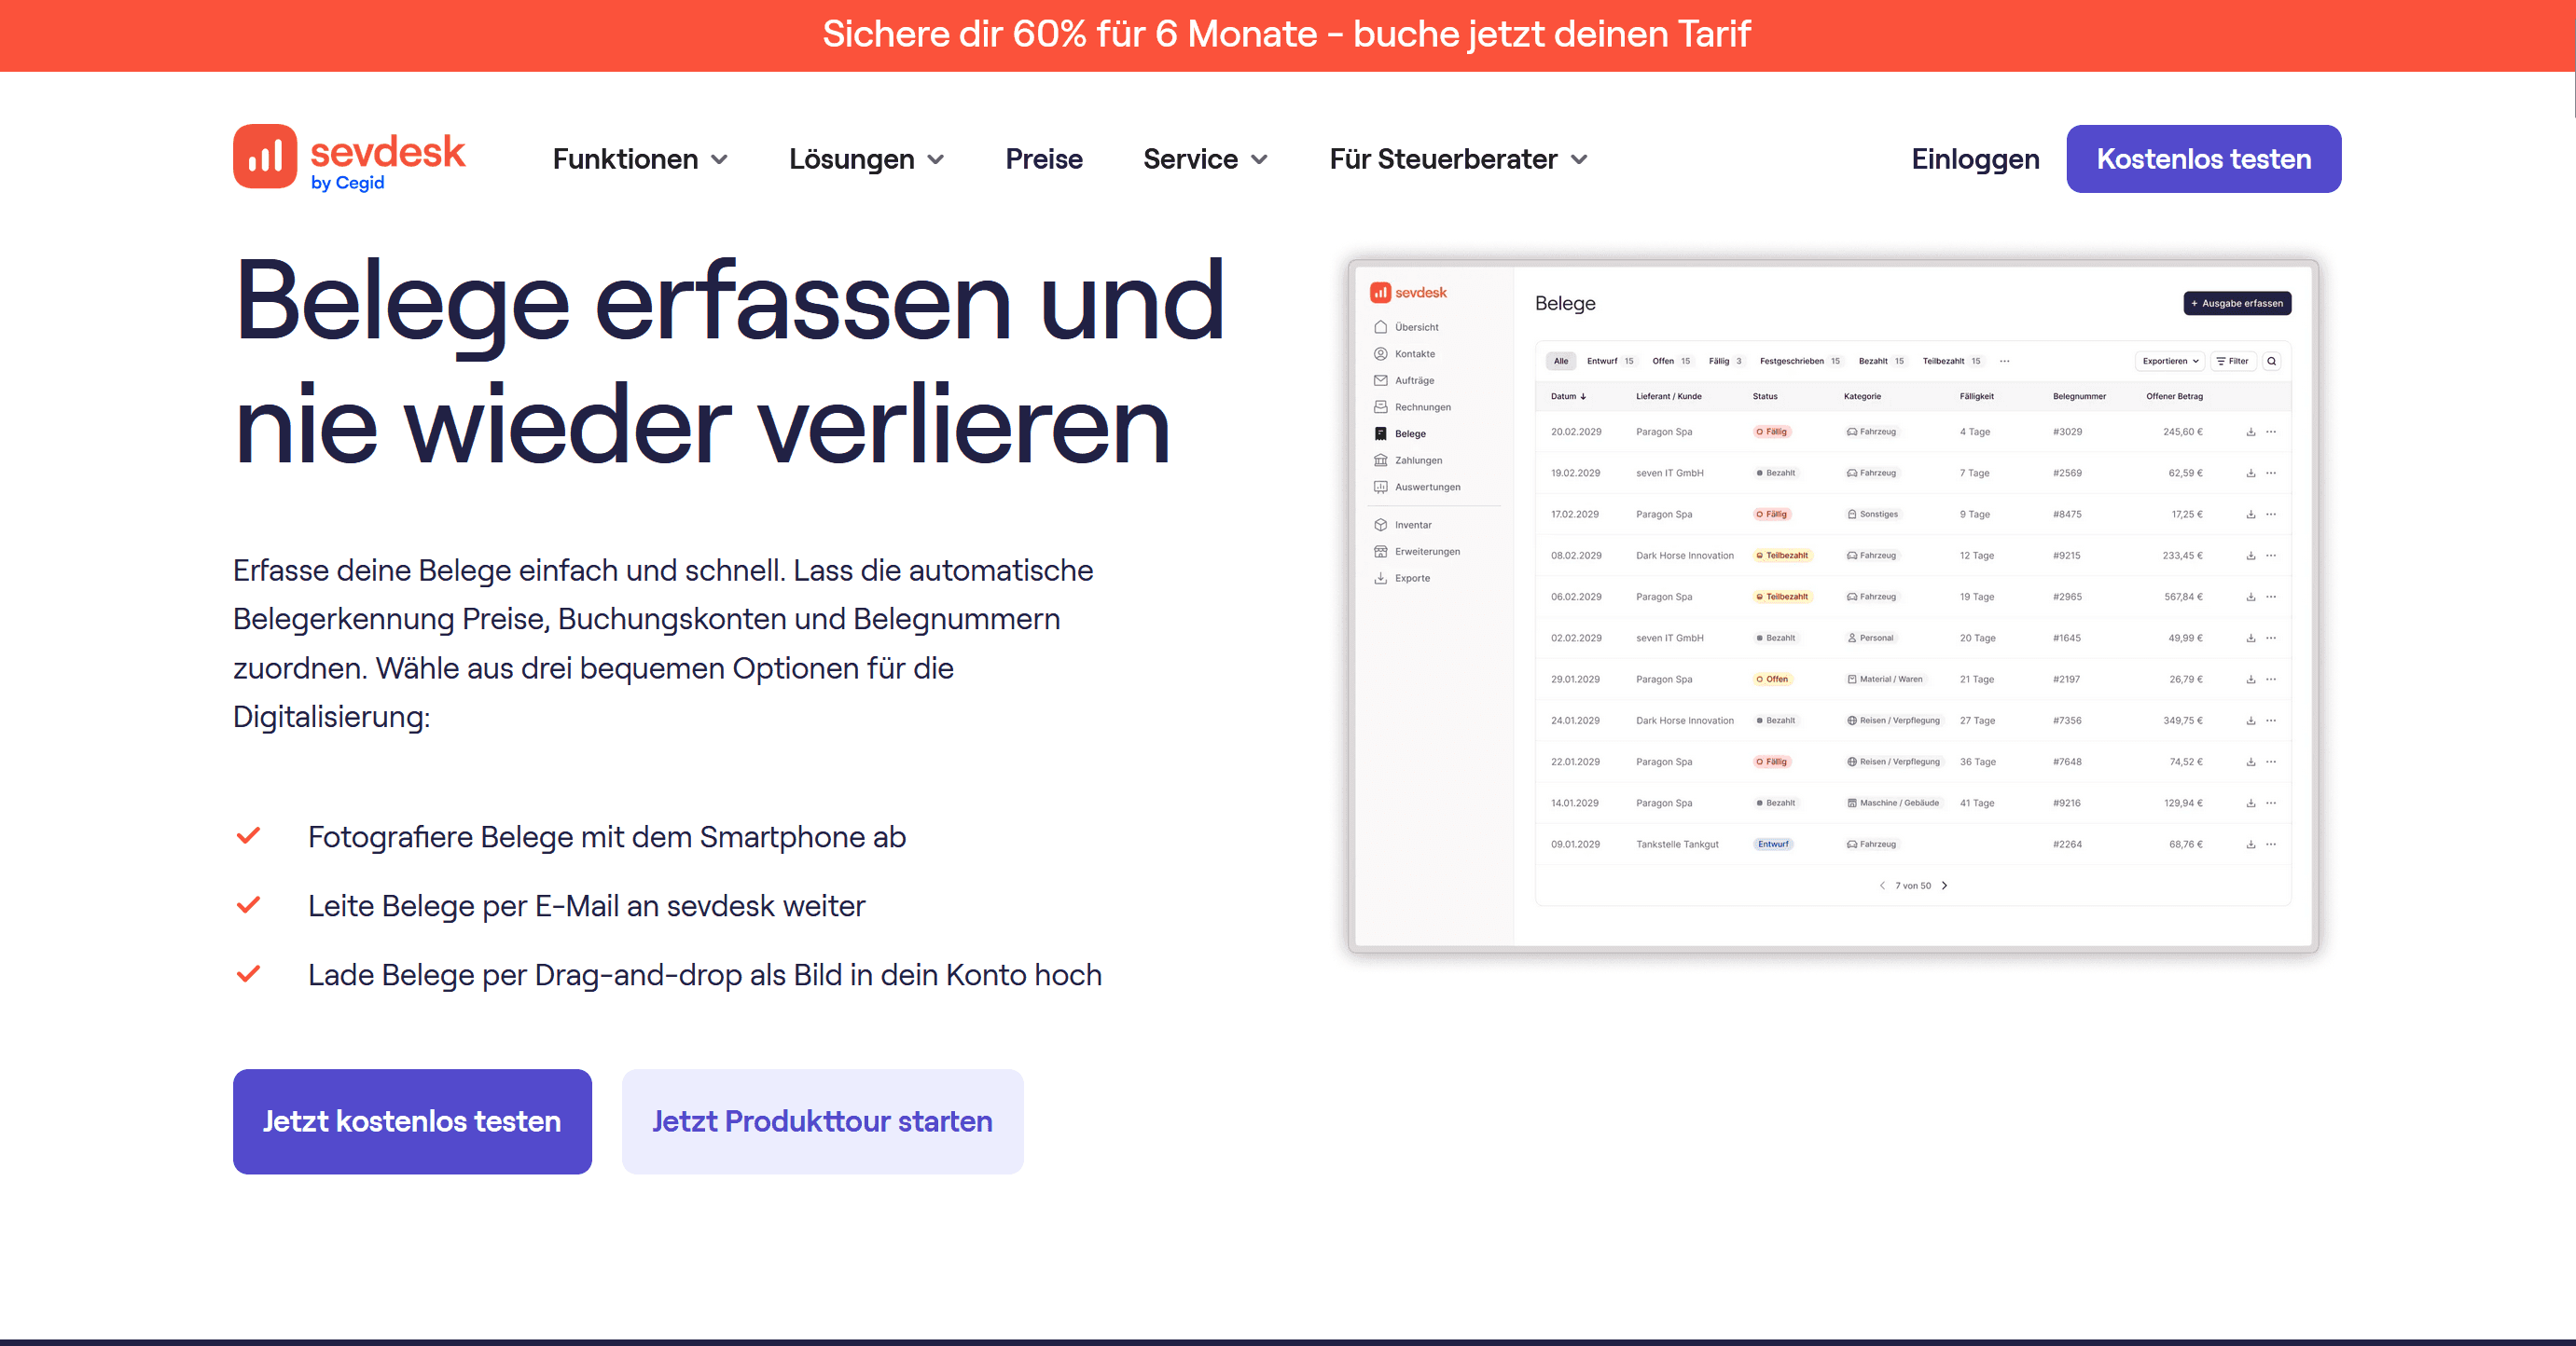Open more options for receipt #8475
This screenshot has width=2576, height=1346.
(2271, 514)
